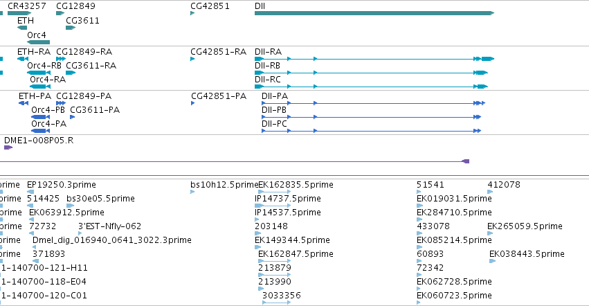Click the ETH gene label

click(x=26, y=20)
